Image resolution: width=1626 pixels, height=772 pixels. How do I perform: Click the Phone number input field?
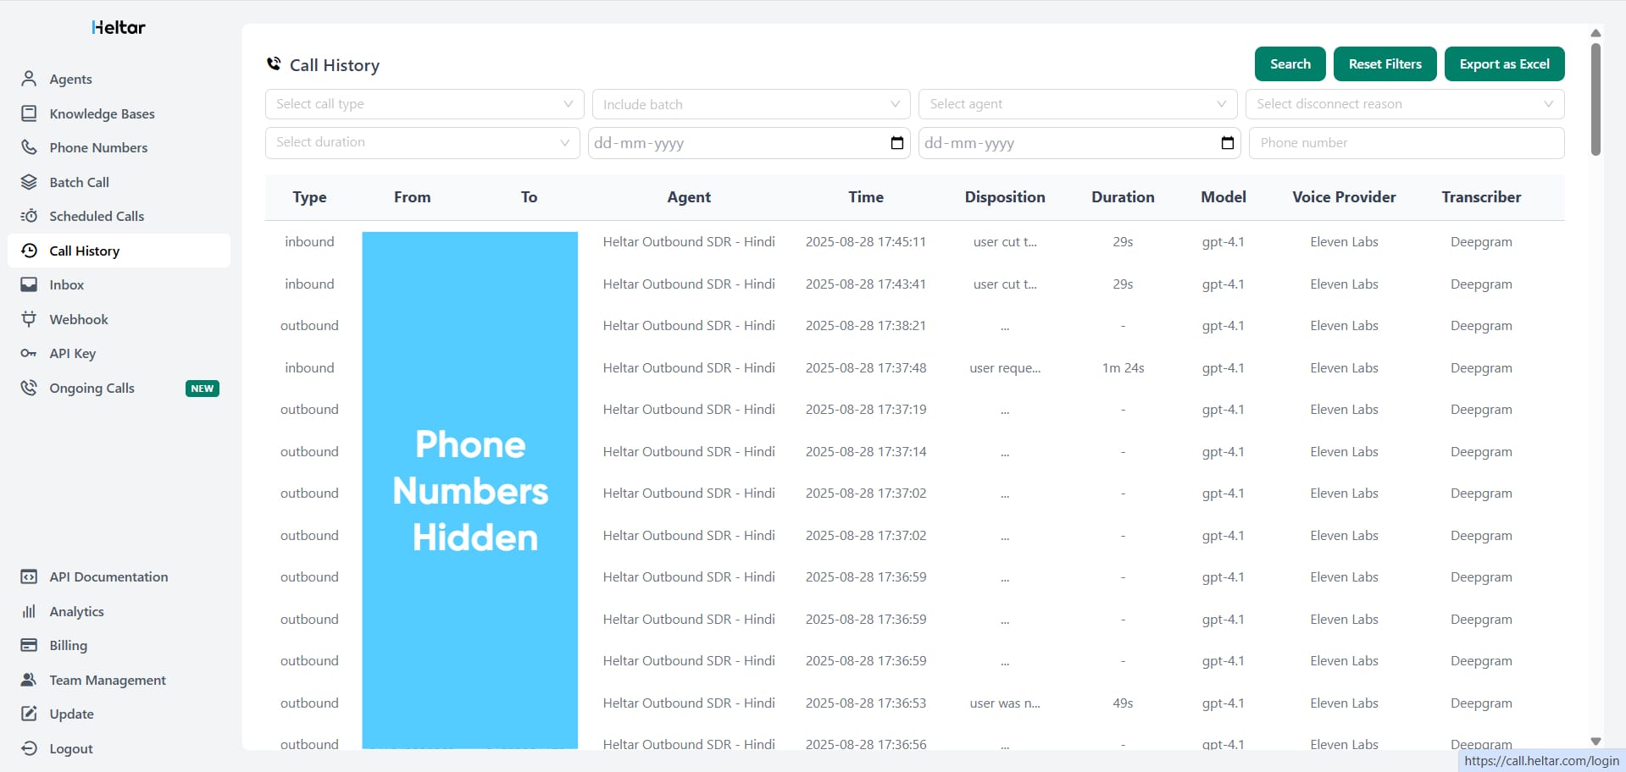(1407, 142)
